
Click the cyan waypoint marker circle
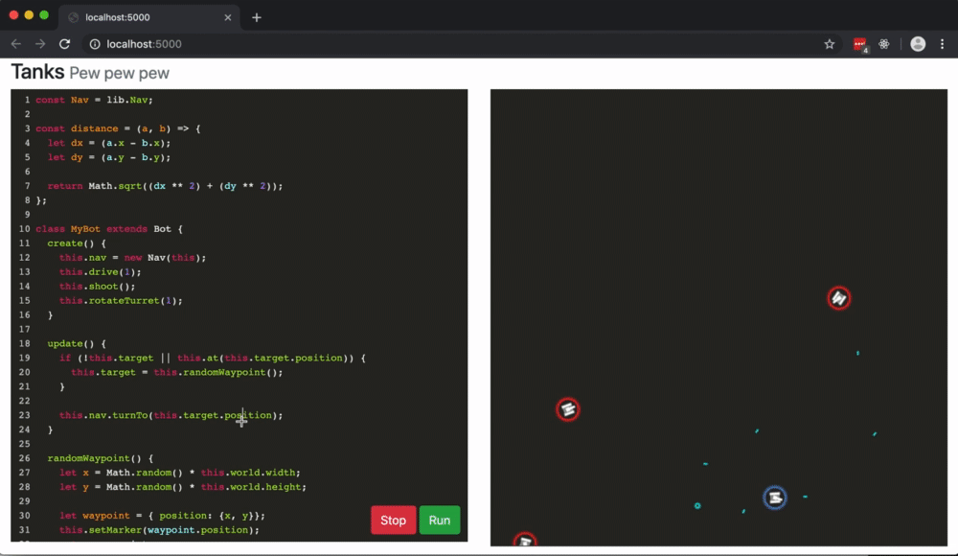tap(697, 506)
